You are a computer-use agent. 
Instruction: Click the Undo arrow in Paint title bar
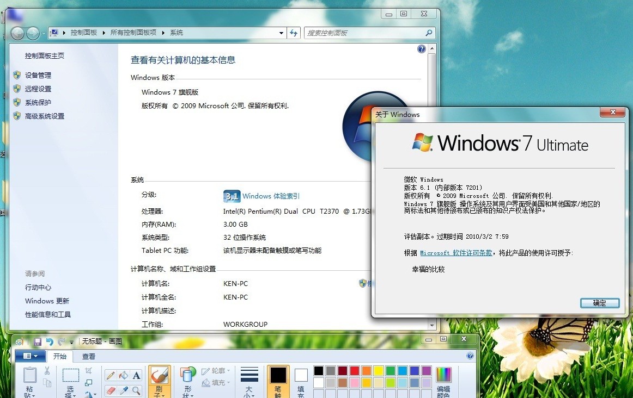tap(49, 342)
